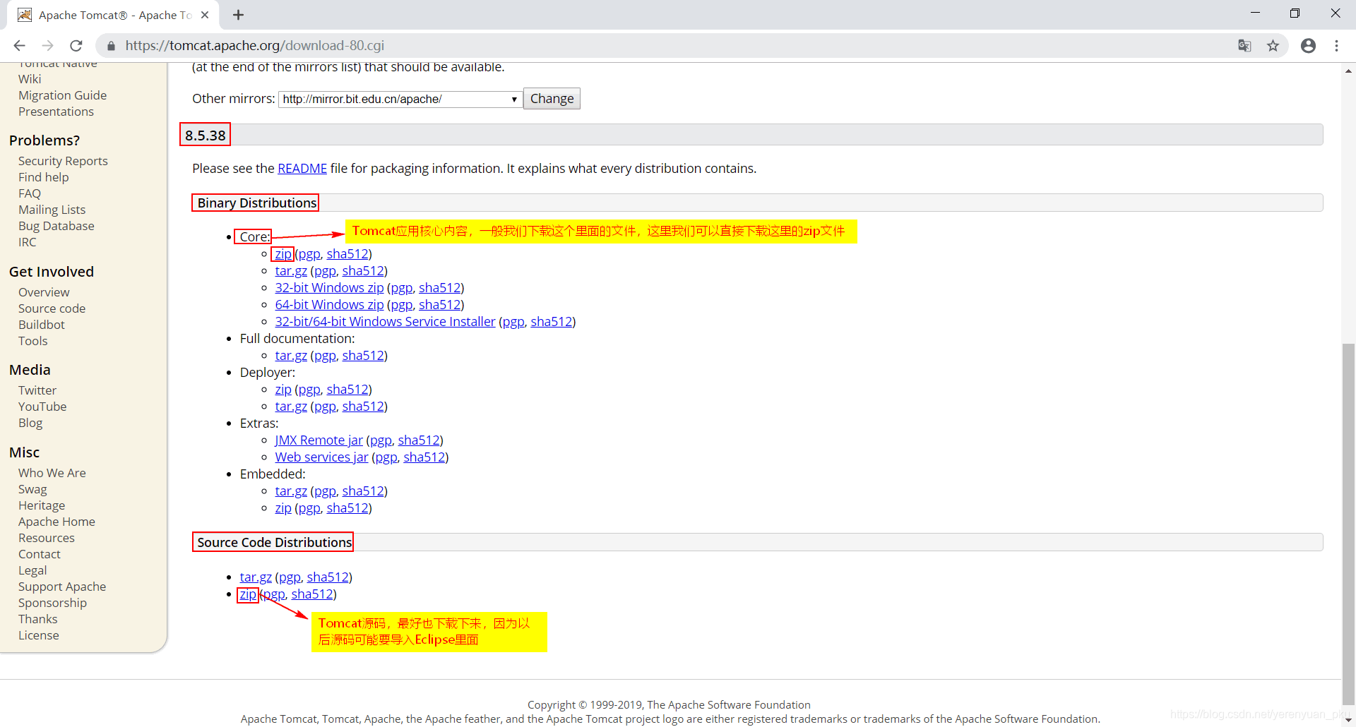Download Full documentation tar.gz
The width and height of the screenshot is (1356, 727).
click(x=291, y=356)
